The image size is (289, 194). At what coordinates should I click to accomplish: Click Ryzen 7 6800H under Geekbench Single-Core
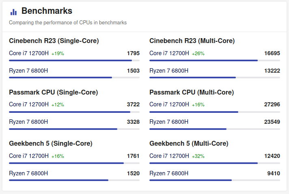click(x=28, y=173)
